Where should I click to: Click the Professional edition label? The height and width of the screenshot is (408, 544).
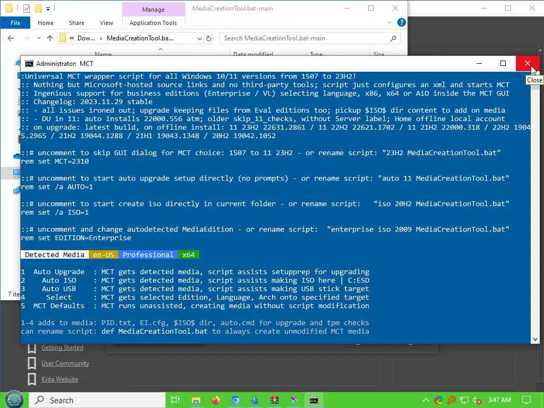tap(148, 254)
